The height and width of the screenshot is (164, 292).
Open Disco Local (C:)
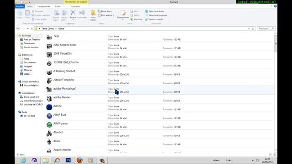(x=31, y=97)
